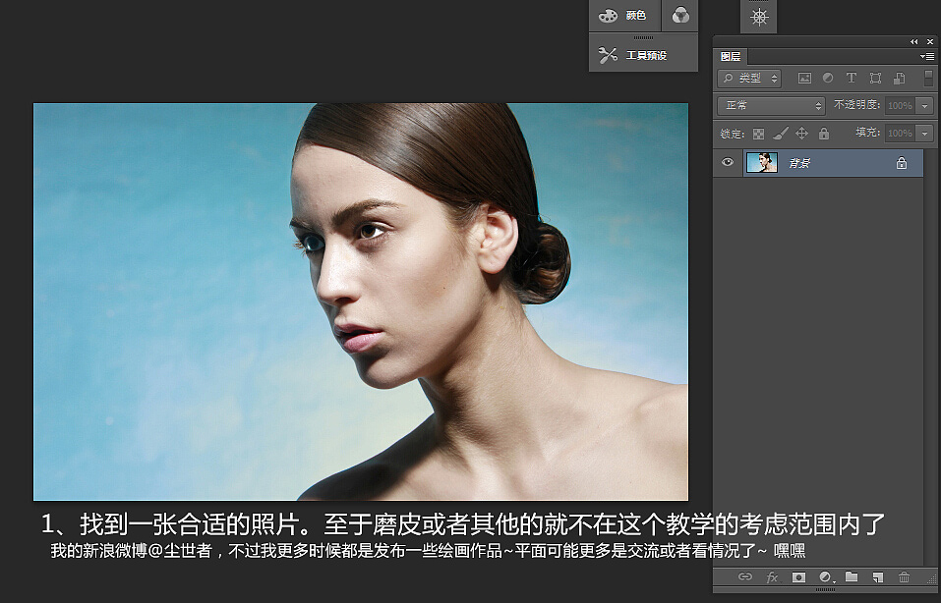Open the 类型 filter type dropdown
This screenshot has width=941, height=603.
pyautogui.click(x=749, y=78)
